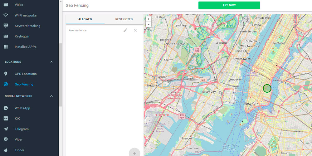Switch to the RESTRICTED tab
Image resolution: width=312 pixels, height=156 pixels.
(x=124, y=19)
